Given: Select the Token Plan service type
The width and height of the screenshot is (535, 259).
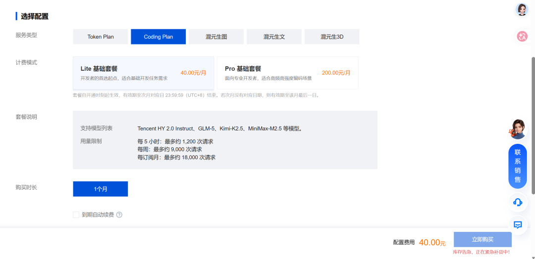Looking at the screenshot, I should [100, 37].
